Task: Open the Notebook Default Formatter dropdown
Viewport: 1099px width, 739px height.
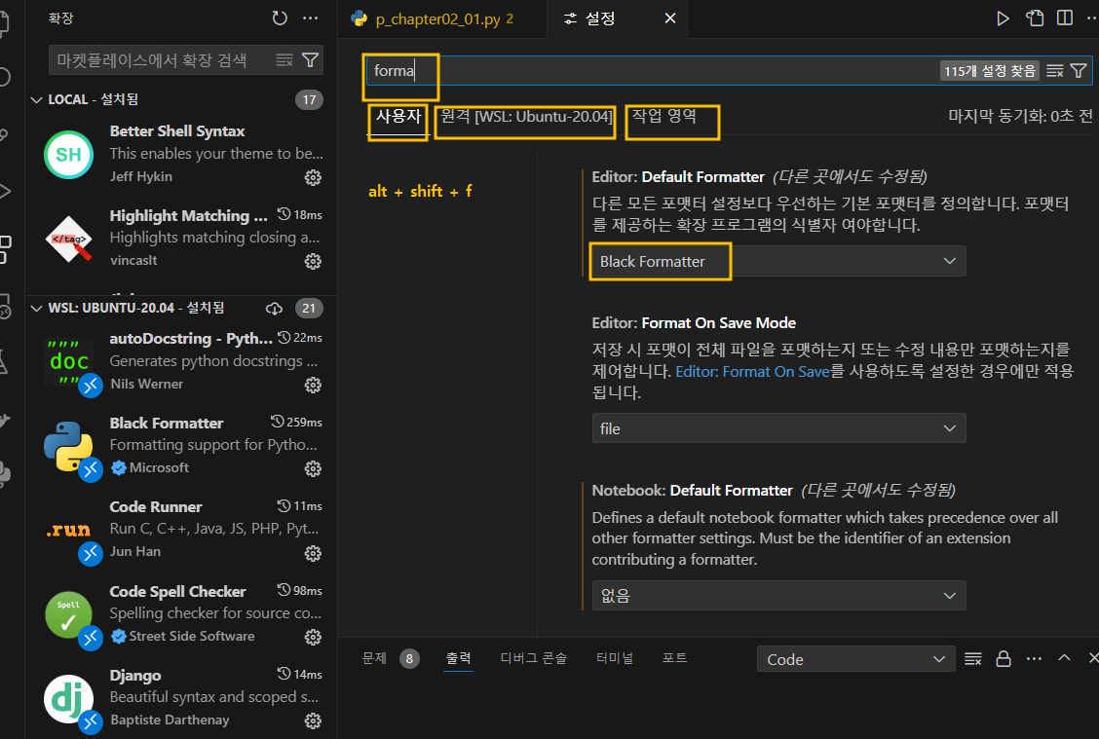Action: pos(778,596)
